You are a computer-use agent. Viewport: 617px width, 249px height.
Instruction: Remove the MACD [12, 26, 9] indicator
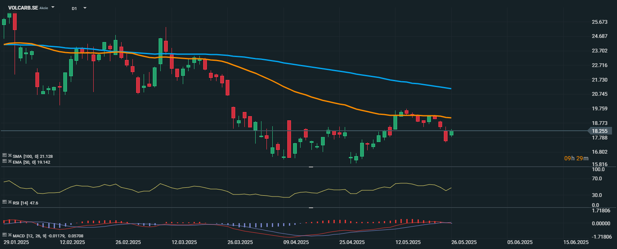coord(10,235)
